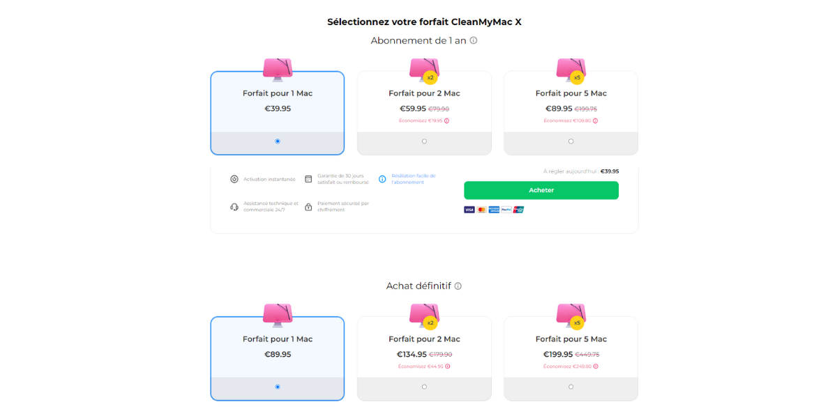Open Résiliation facile de l'abonnement link
This screenshot has height=418, width=837.
[x=414, y=179]
